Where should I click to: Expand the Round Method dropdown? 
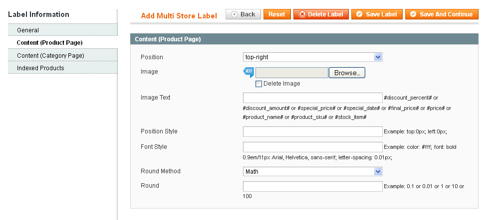coord(312,172)
